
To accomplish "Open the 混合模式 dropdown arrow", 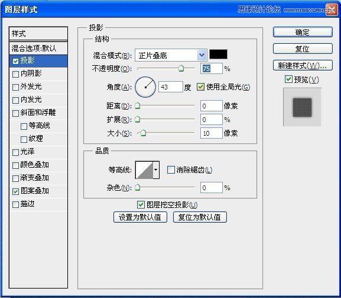I will pyautogui.click(x=202, y=55).
